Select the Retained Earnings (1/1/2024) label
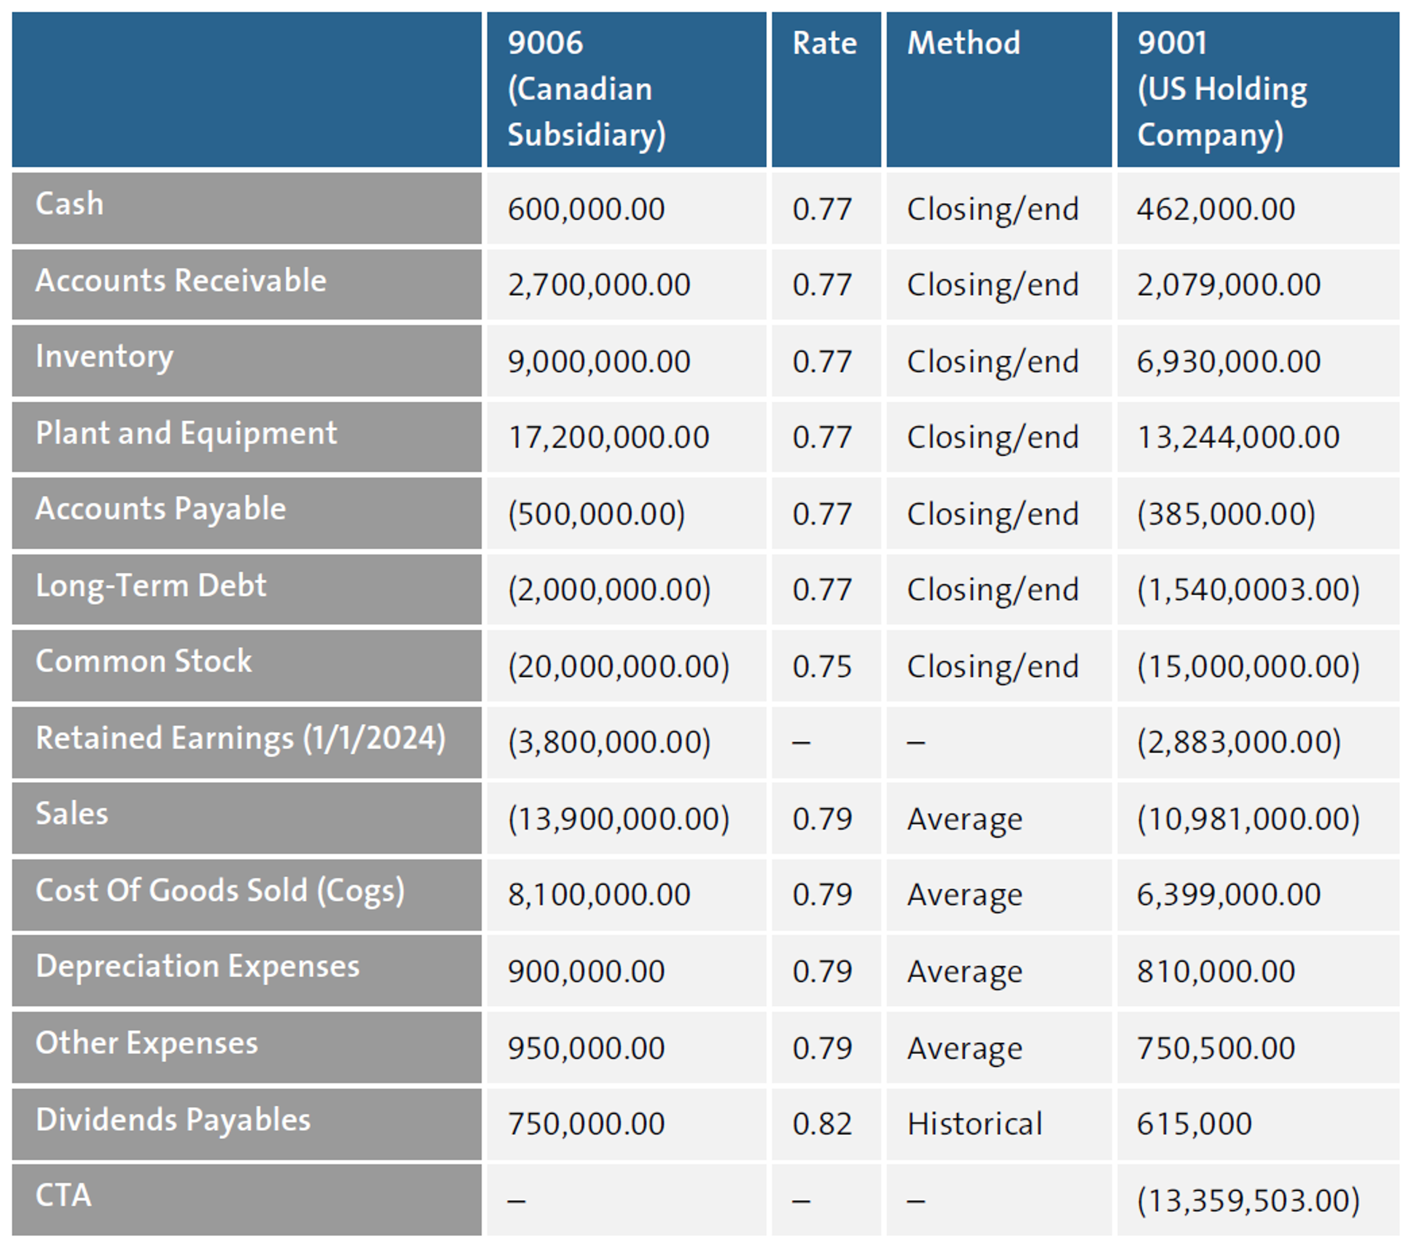Screen dimensions: 1414x1249 click(x=240, y=738)
